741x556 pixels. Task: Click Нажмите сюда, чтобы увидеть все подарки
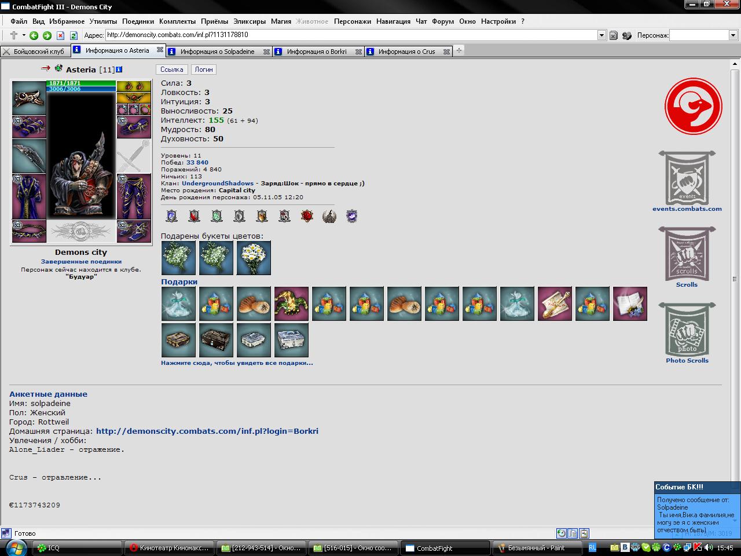click(x=237, y=363)
